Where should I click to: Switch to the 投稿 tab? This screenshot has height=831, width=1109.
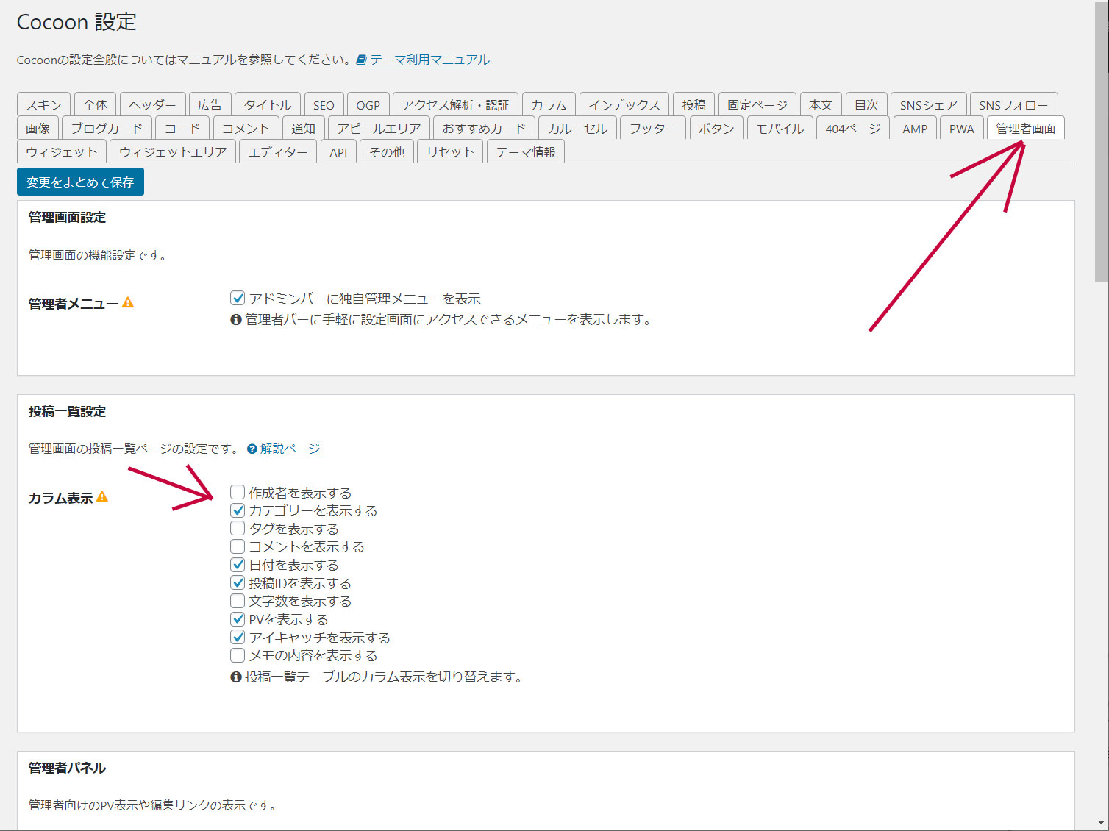(693, 104)
